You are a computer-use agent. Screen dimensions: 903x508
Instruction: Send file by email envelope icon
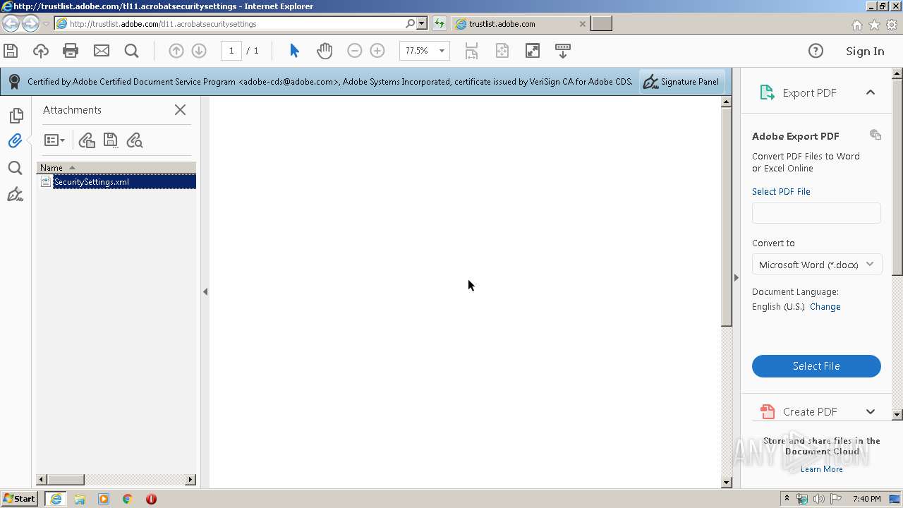[102, 51]
